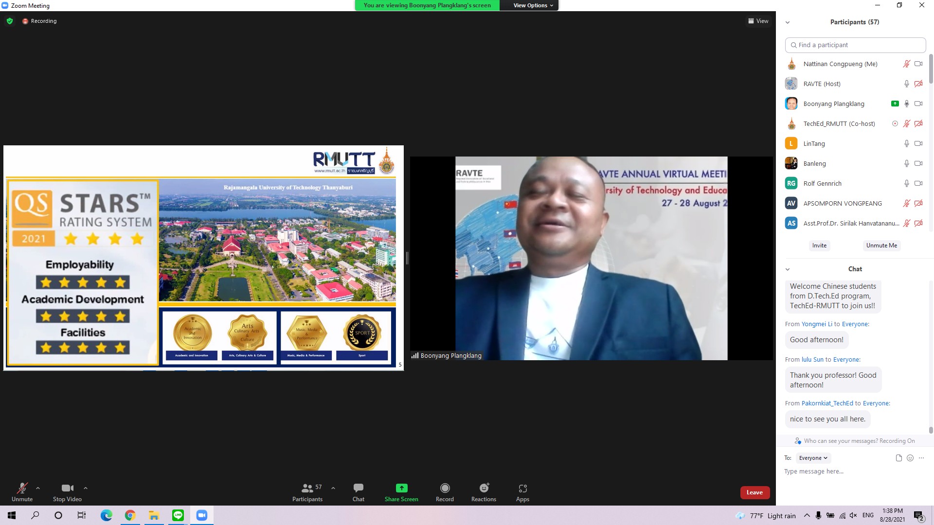Click the Invite button

(x=819, y=245)
